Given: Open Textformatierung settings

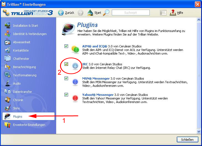Looking at the screenshot, I should (x=25, y=75).
